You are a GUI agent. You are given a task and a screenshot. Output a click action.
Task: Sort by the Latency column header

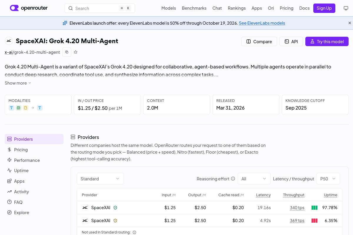pyautogui.click(x=263, y=195)
